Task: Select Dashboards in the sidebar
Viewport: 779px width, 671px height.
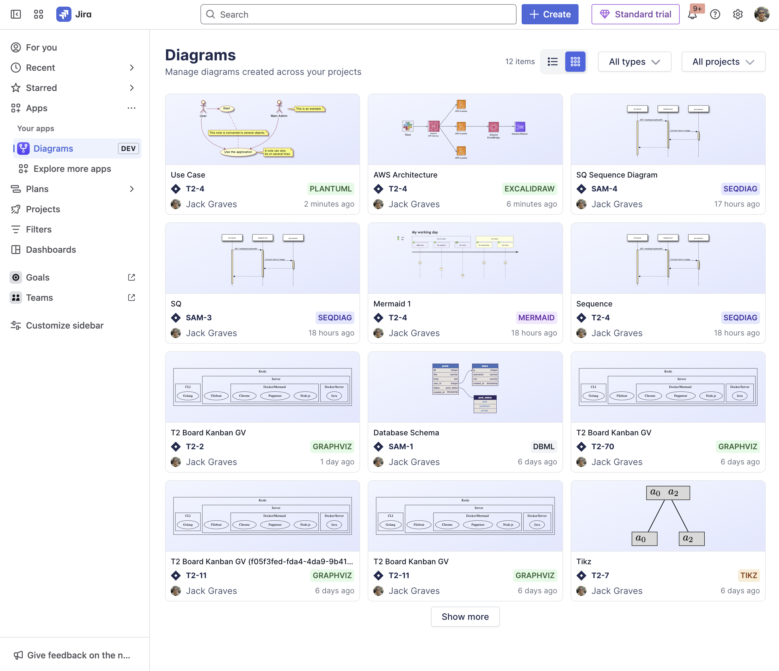Action: [x=51, y=250]
